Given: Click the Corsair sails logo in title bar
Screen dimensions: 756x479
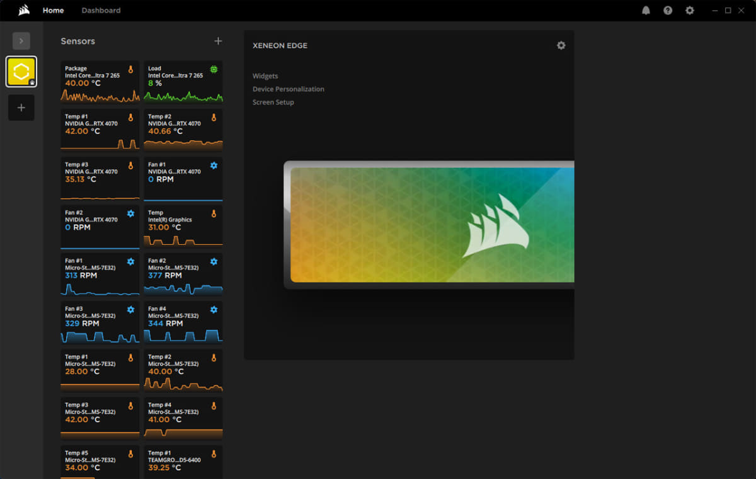Looking at the screenshot, I should click(x=24, y=10).
